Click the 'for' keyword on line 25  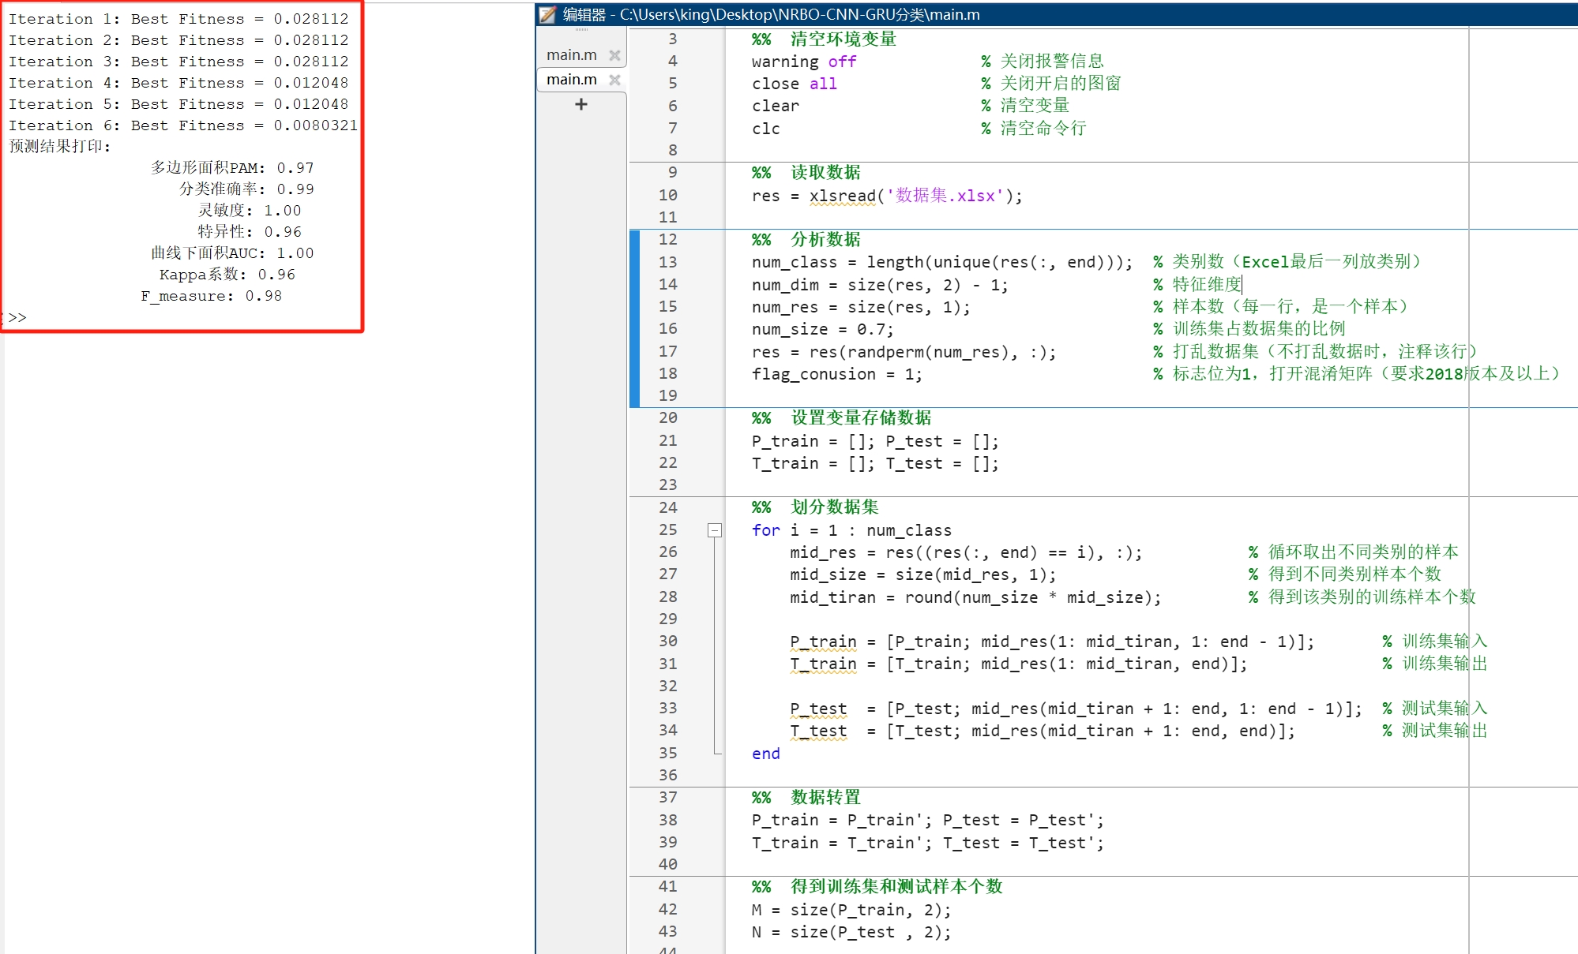point(765,530)
